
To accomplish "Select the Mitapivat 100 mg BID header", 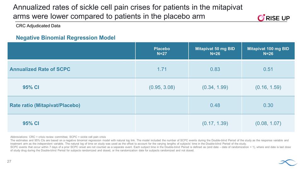I will coord(268,51).
